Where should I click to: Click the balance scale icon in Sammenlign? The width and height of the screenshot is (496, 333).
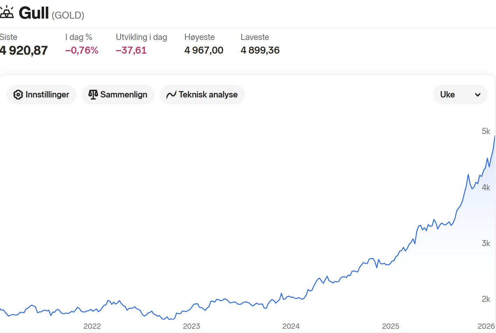(x=93, y=95)
